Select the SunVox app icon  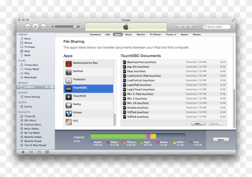[68, 72]
